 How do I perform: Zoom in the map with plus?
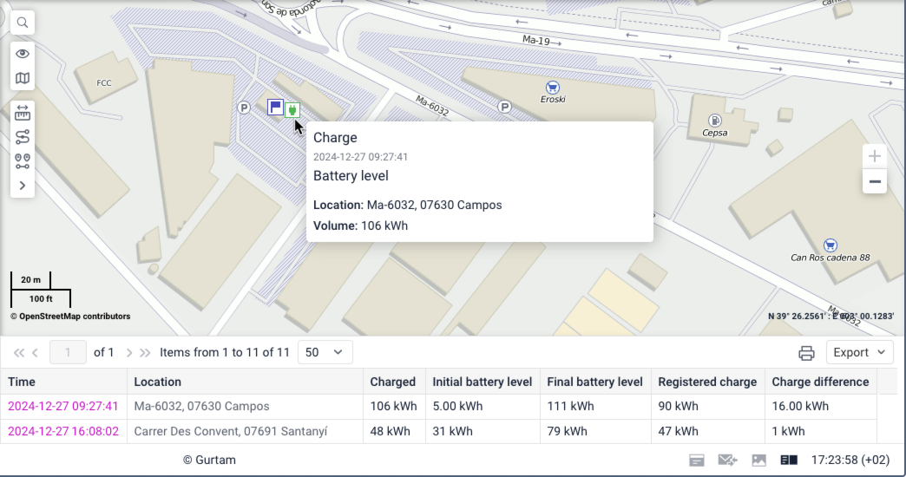point(875,157)
